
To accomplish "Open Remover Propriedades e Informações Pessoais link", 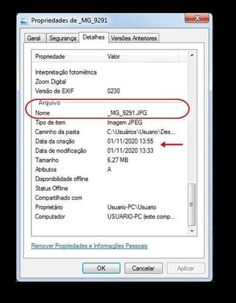I will [90, 246].
